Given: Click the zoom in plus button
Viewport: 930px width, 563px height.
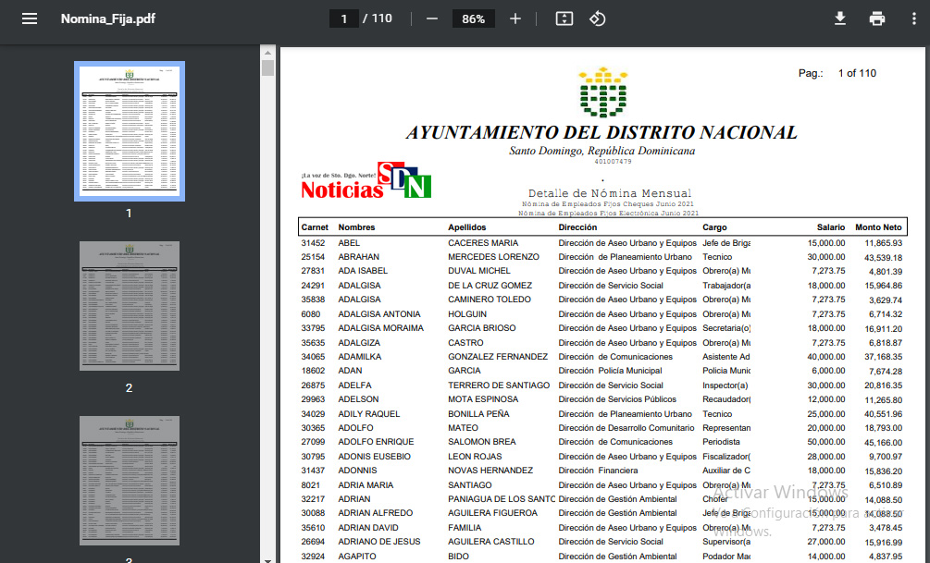Looking at the screenshot, I should click(x=515, y=18).
